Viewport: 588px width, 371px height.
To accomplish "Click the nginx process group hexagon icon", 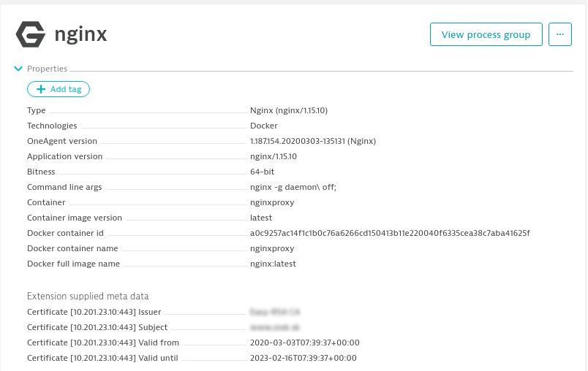I will (31, 34).
